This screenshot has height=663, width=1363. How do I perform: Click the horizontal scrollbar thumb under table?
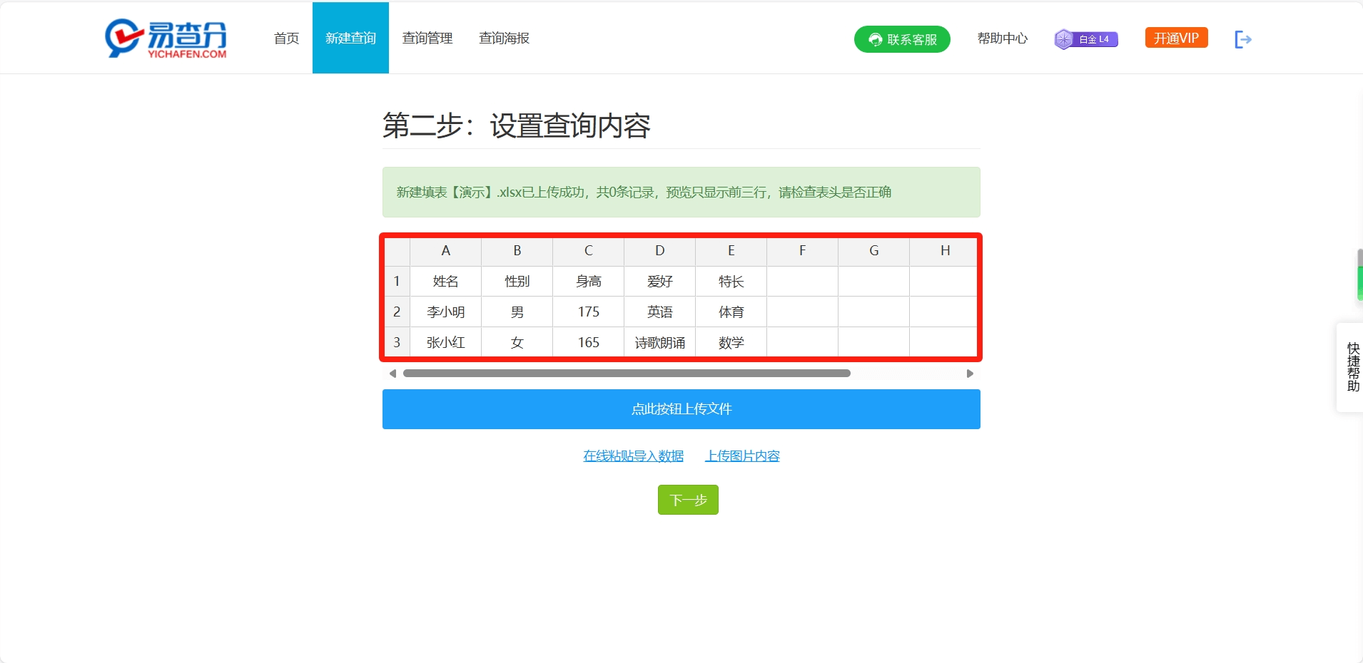[627, 374]
